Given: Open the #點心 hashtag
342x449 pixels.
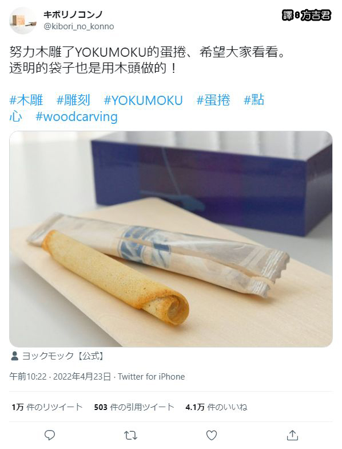Looking at the screenshot, I should point(254,100).
